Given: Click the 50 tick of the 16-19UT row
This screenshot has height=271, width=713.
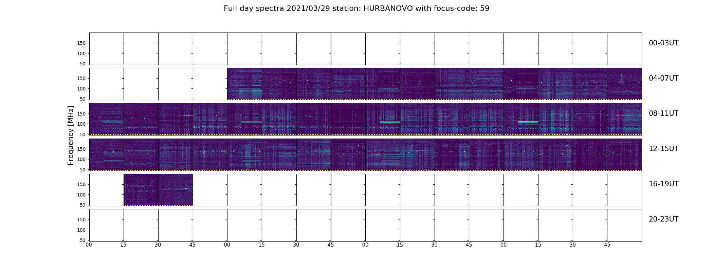Looking at the screenshot, I should tap(83, 205).
